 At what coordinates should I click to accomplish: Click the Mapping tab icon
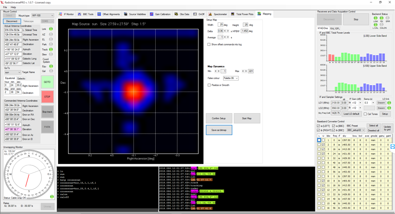(259, 14)
